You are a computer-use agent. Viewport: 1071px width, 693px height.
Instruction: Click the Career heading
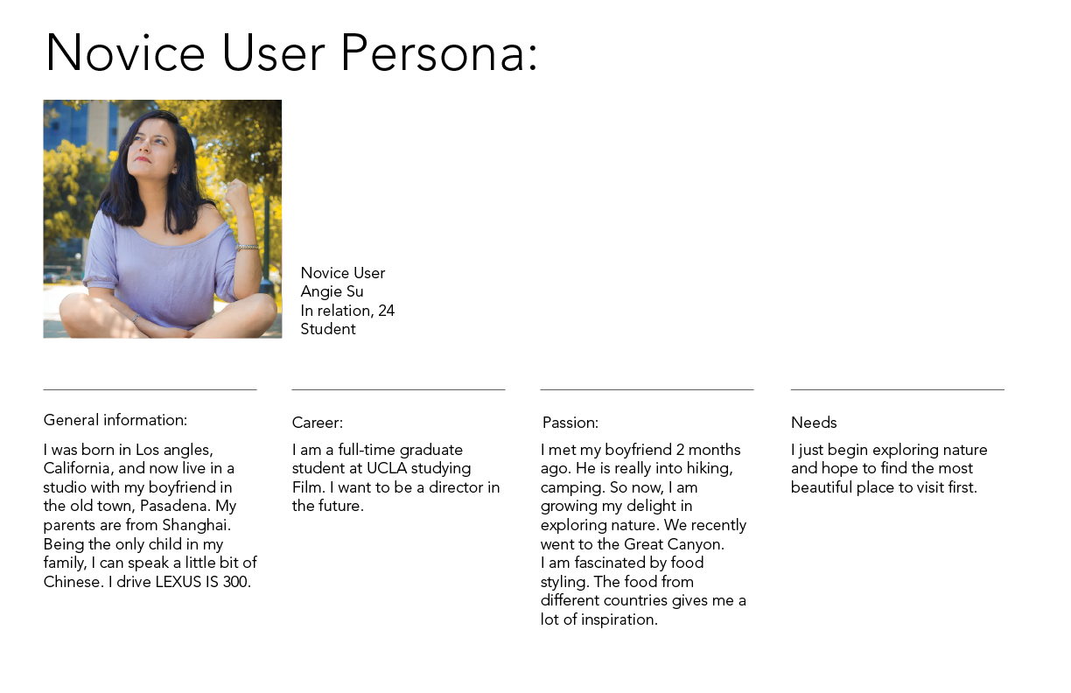[x=318, y=423]
